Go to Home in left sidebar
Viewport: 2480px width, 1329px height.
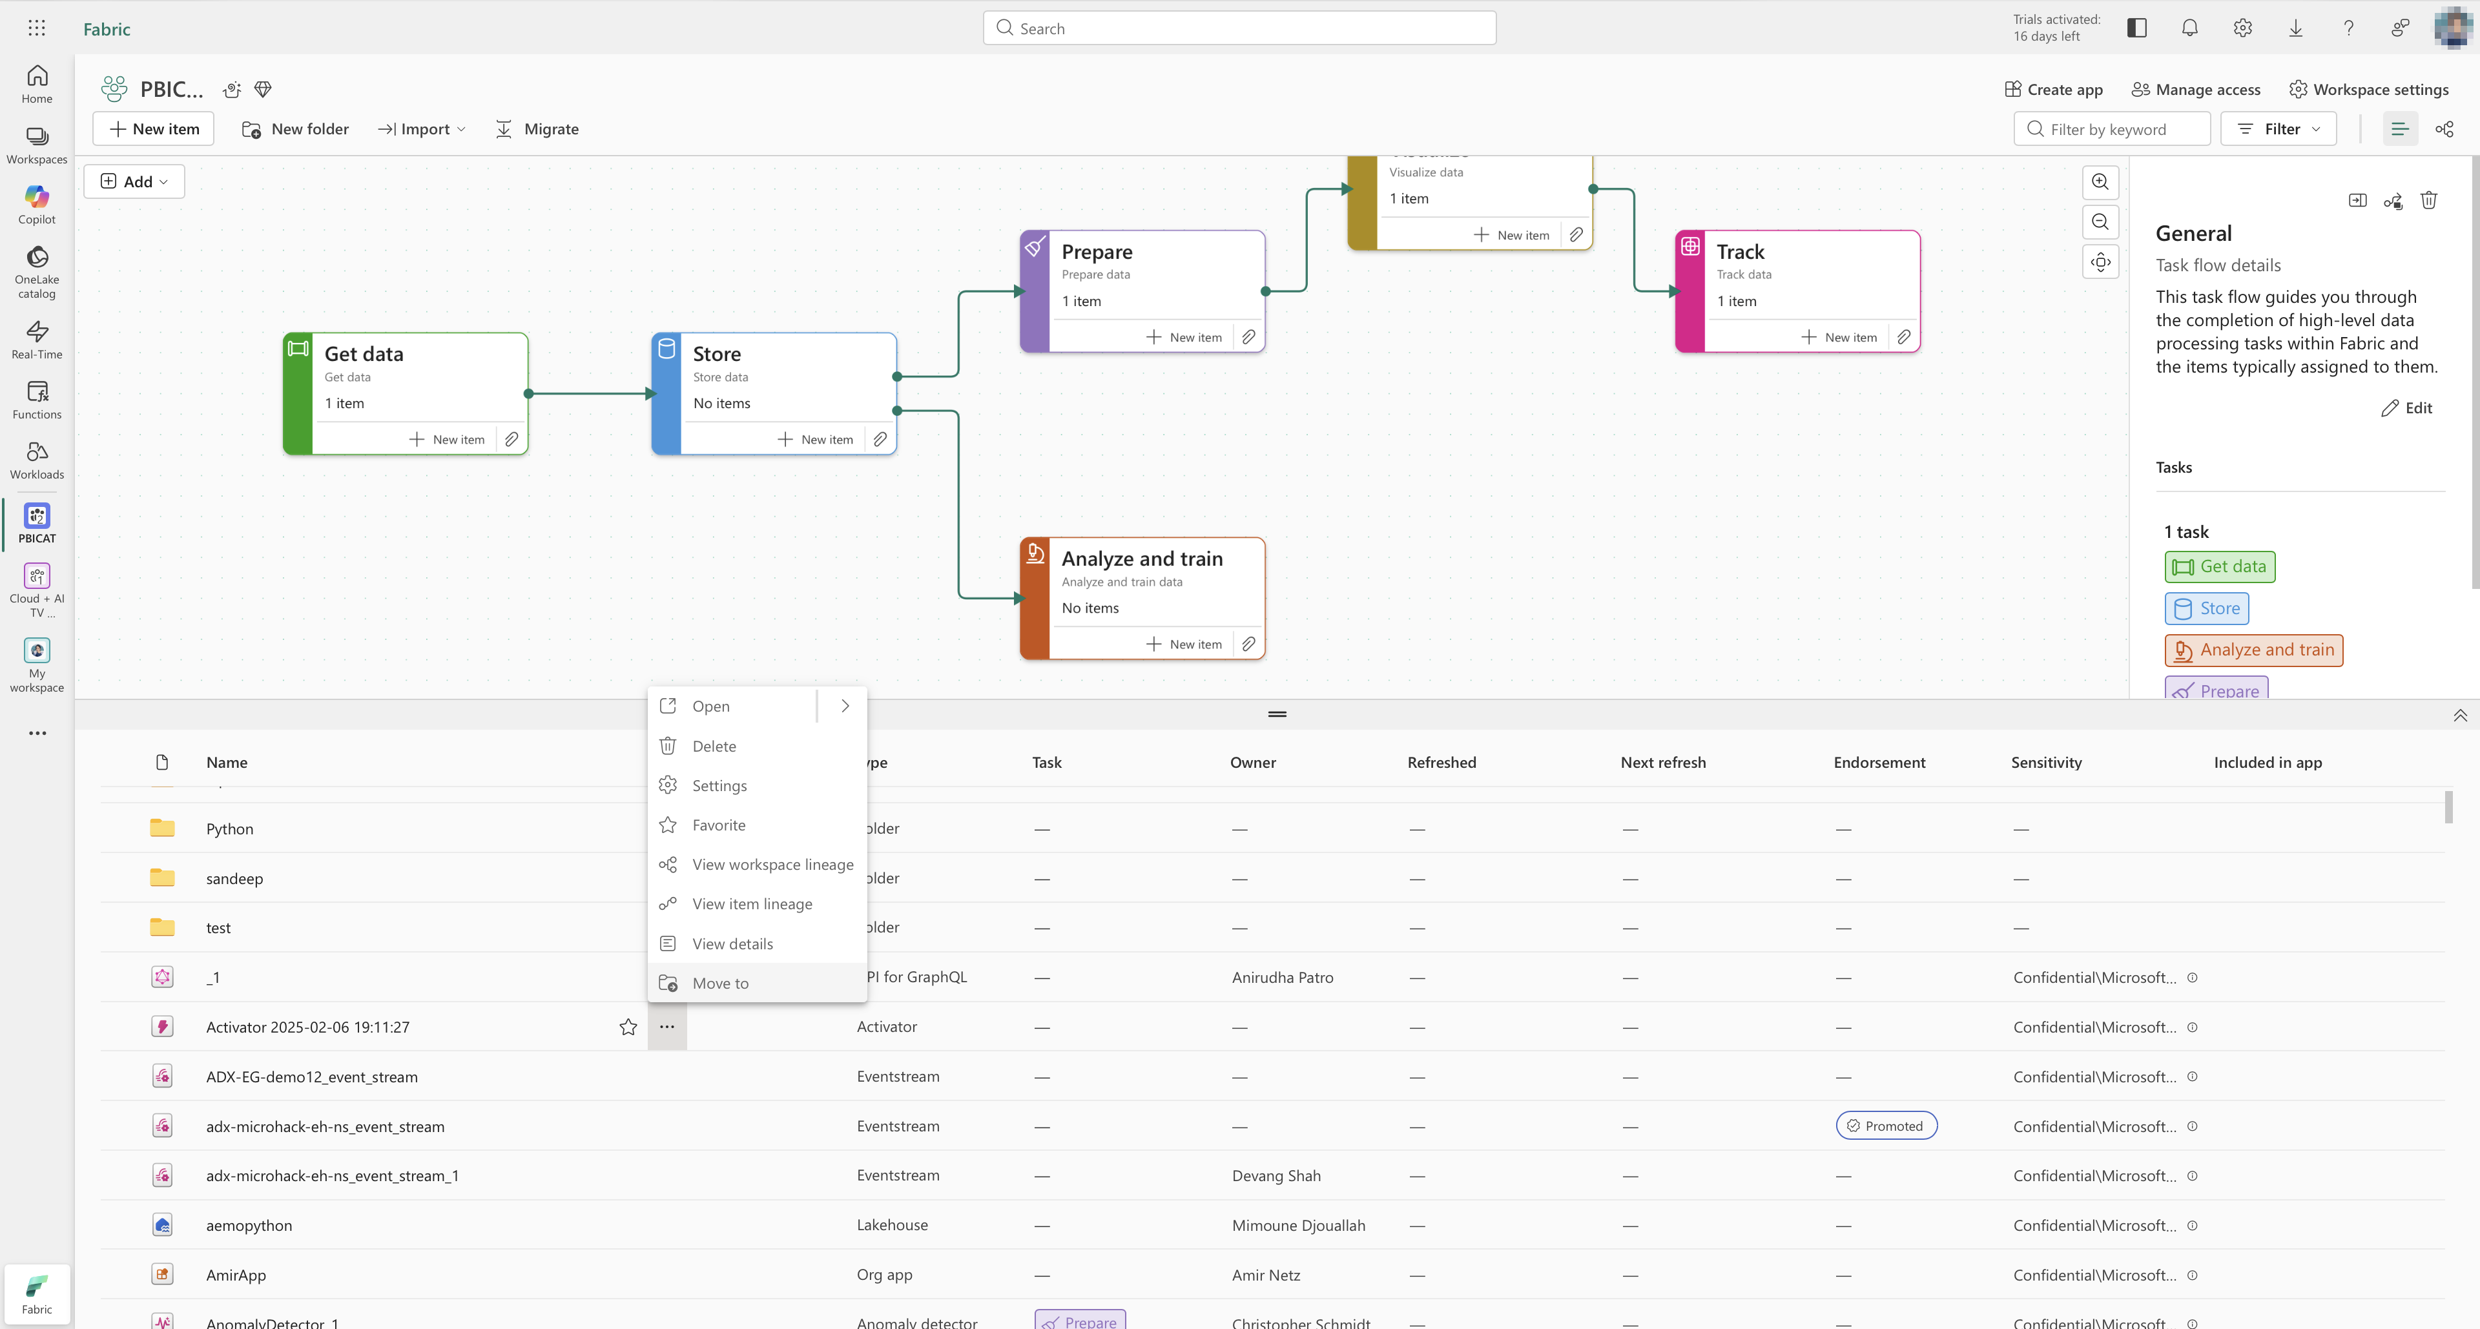click(37, 85)
